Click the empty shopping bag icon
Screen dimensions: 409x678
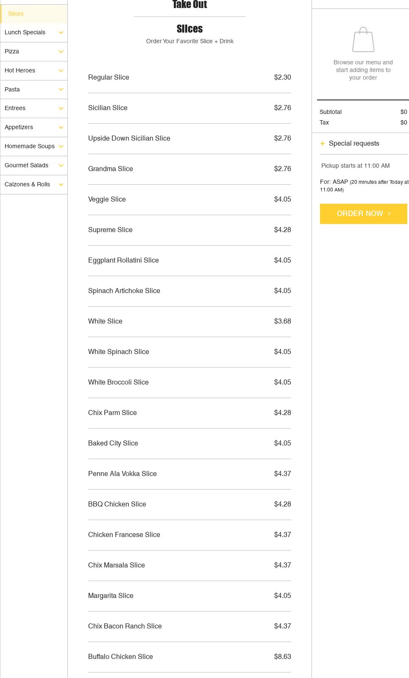point(363,40)
